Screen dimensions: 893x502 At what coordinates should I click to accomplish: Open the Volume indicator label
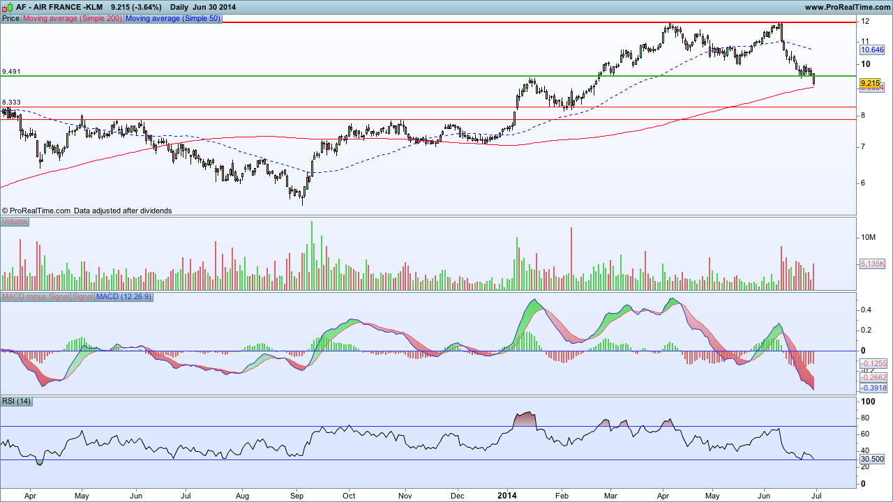(x=15, y=222)
